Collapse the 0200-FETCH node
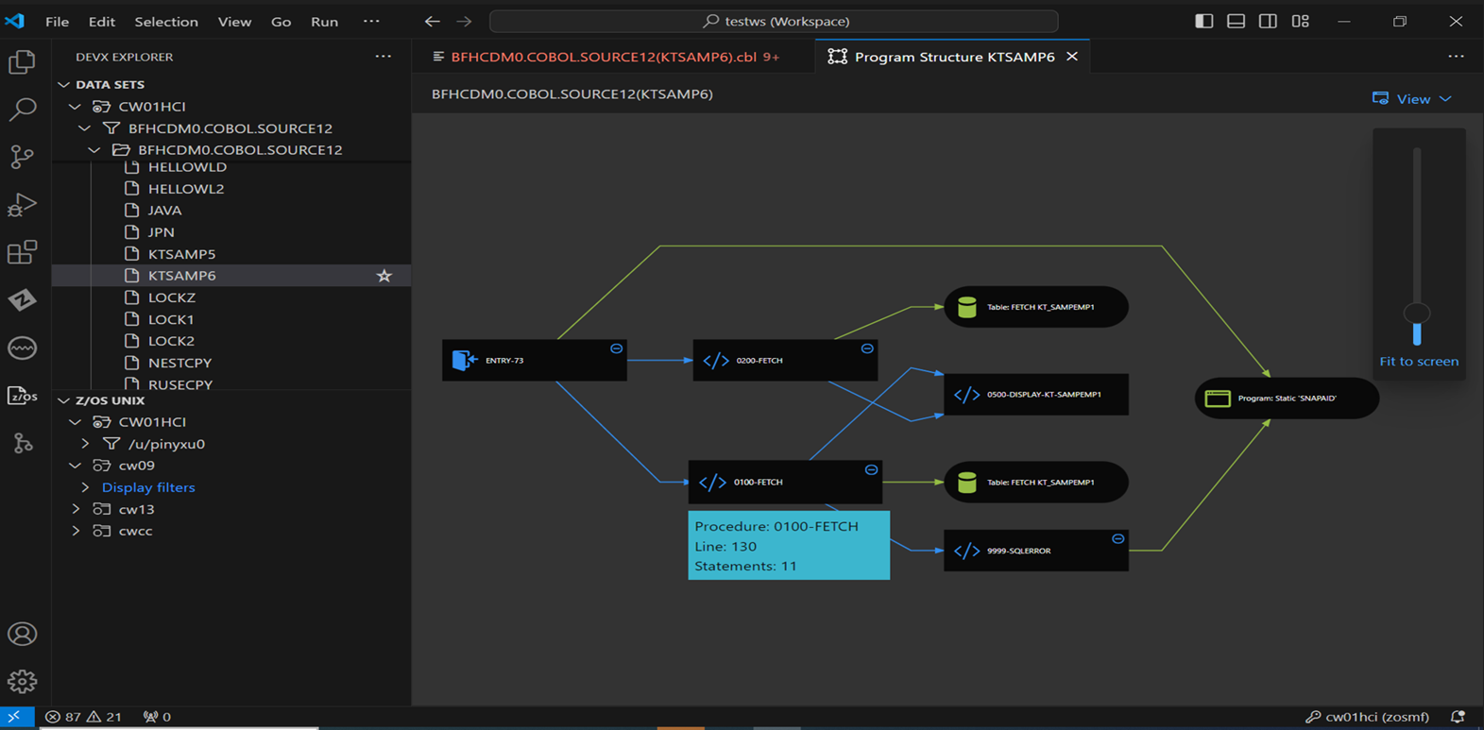1484x730 pixels. [x=867, y=348]
